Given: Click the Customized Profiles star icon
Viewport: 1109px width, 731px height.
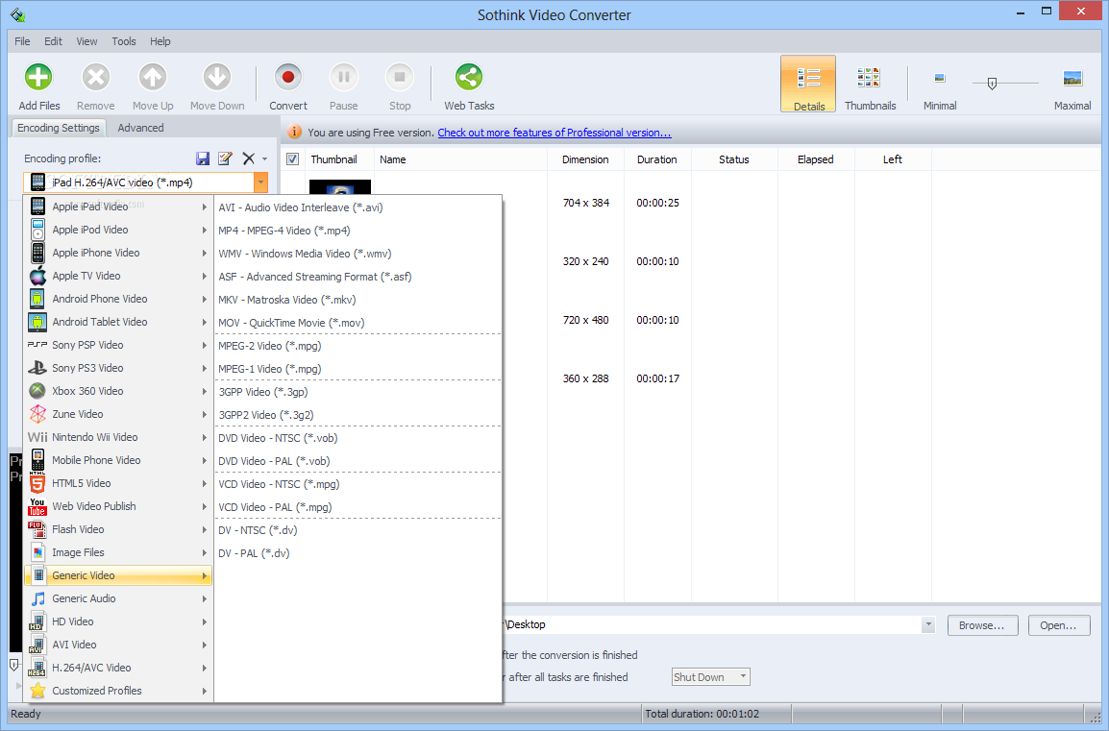Looking at the screenshot, I should point(37,691).
